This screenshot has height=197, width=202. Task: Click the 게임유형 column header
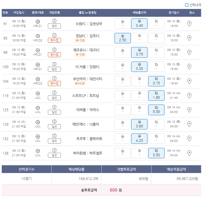click(x=54, y=13)
